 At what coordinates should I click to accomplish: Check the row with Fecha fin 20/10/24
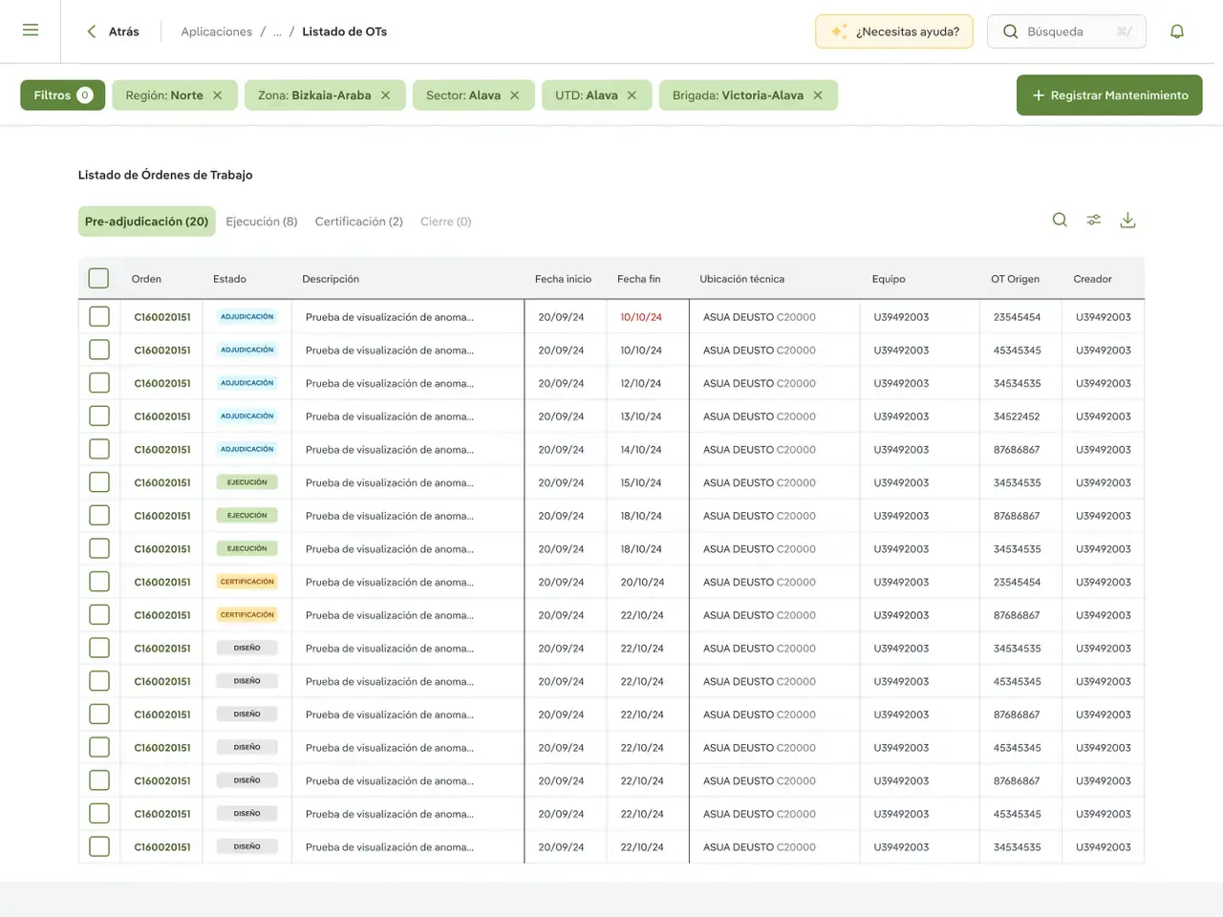[x=99, y=582]
